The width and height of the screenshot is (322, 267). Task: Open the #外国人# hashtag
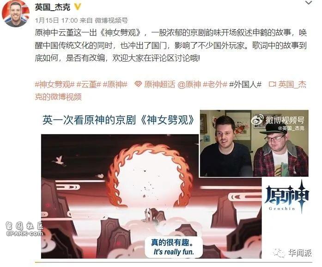point(245,85)
